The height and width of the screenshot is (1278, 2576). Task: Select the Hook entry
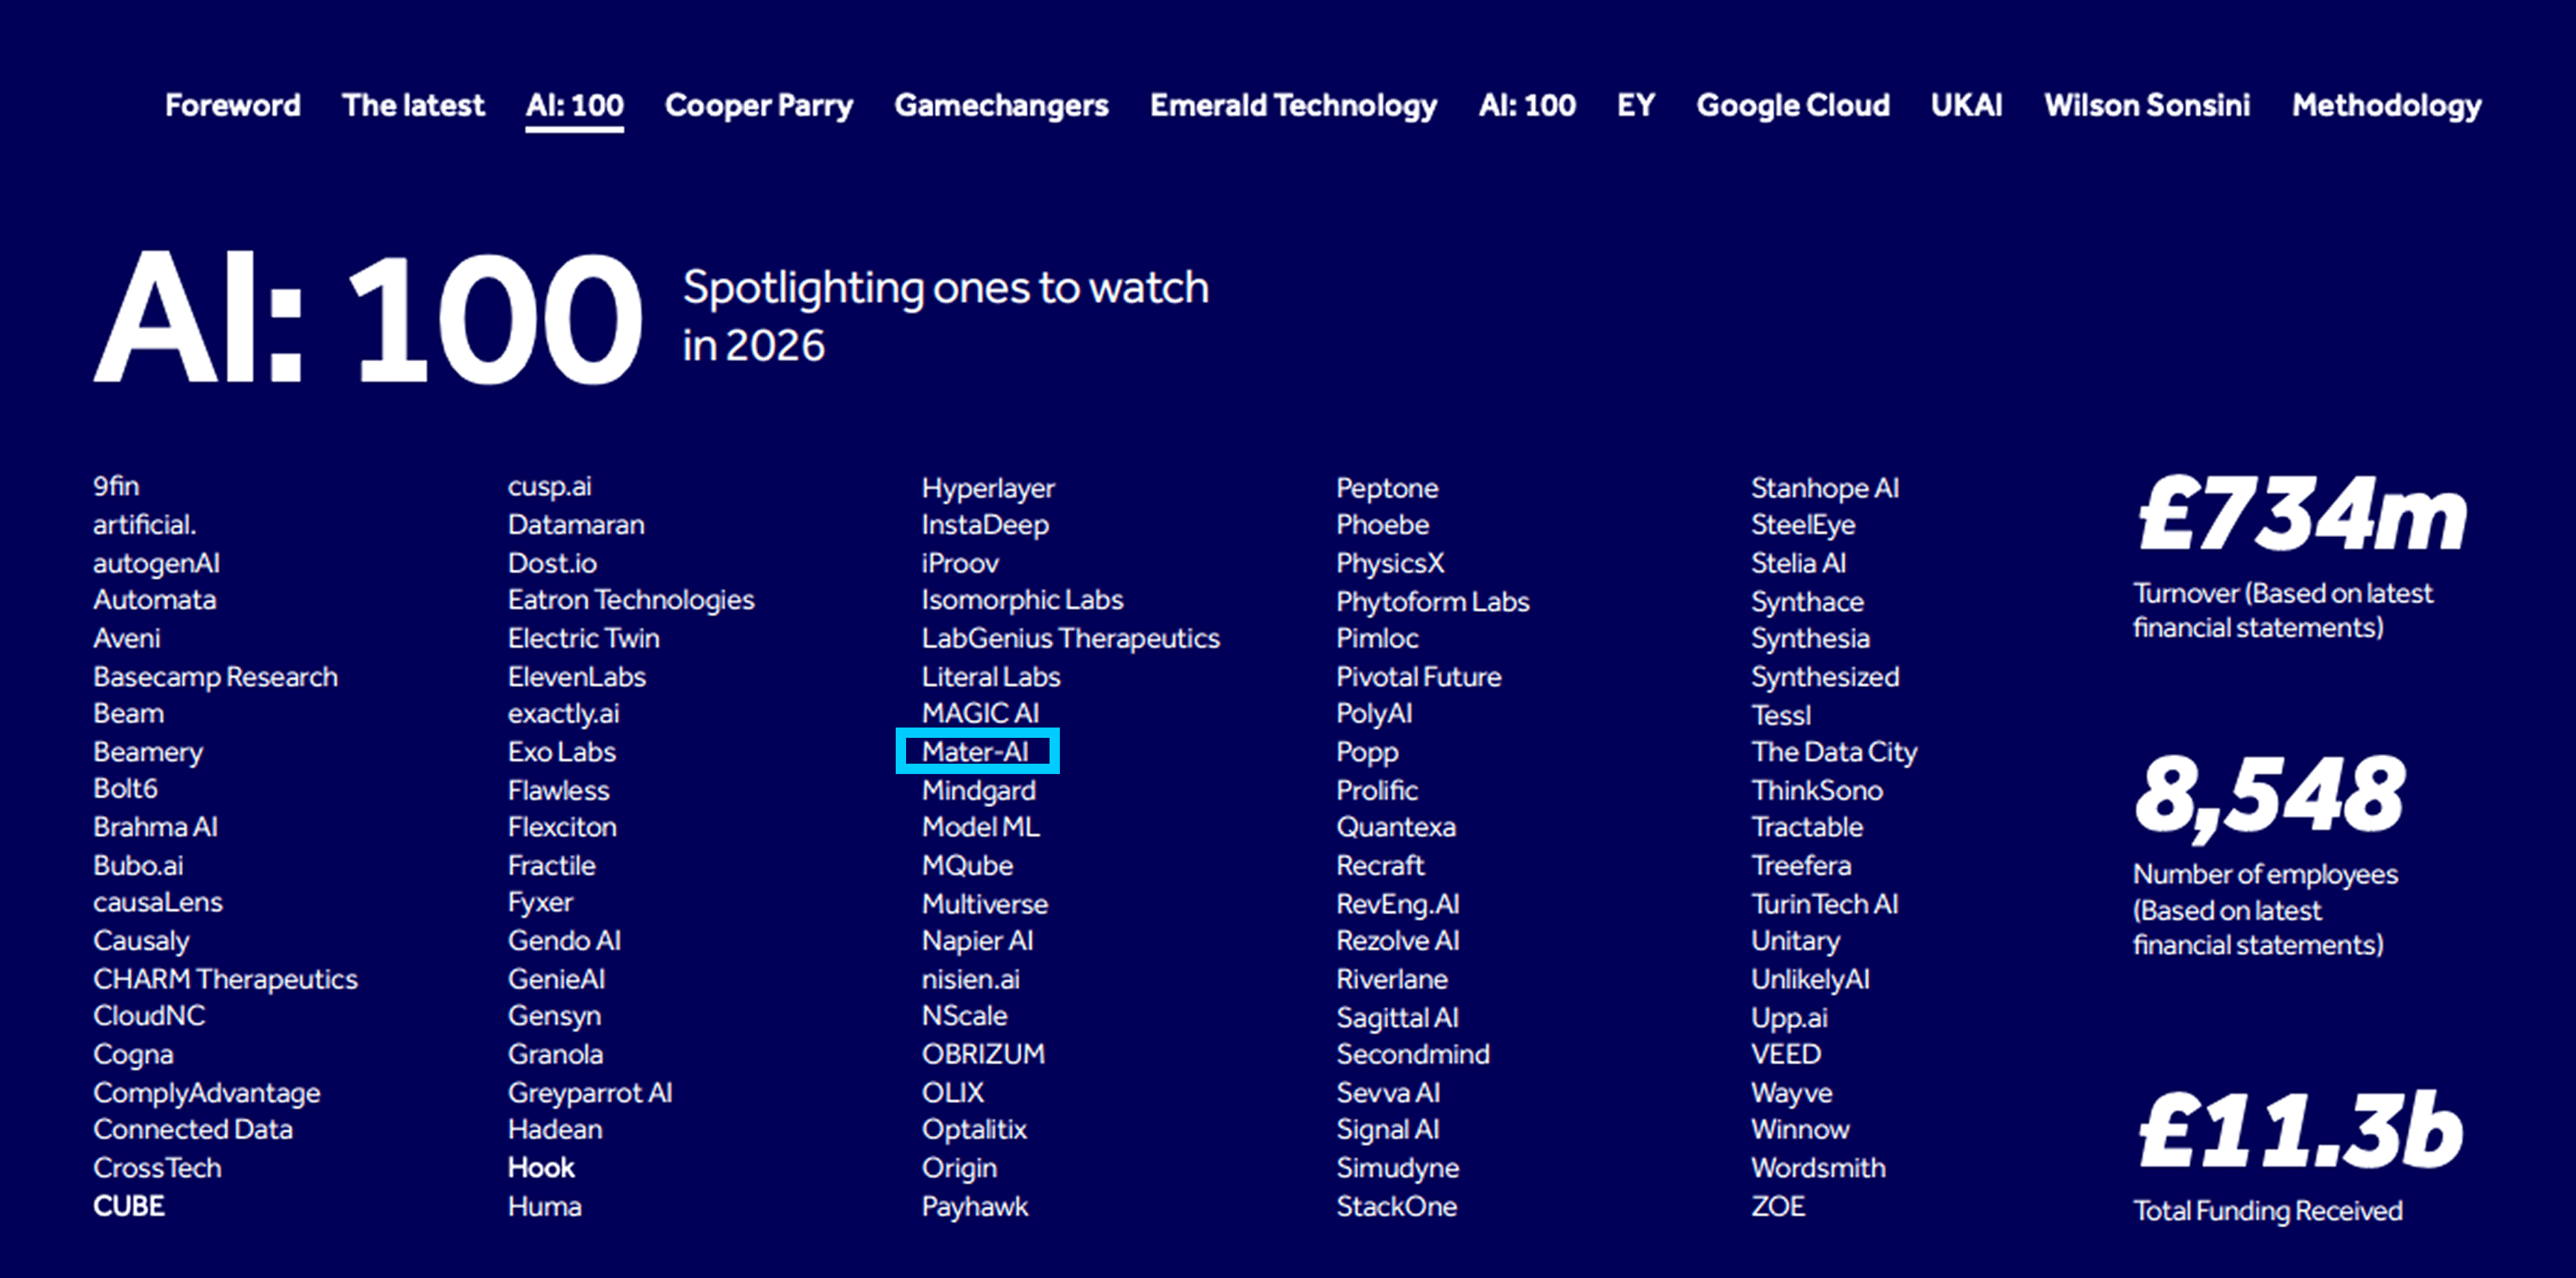(x=541, y=1168)
